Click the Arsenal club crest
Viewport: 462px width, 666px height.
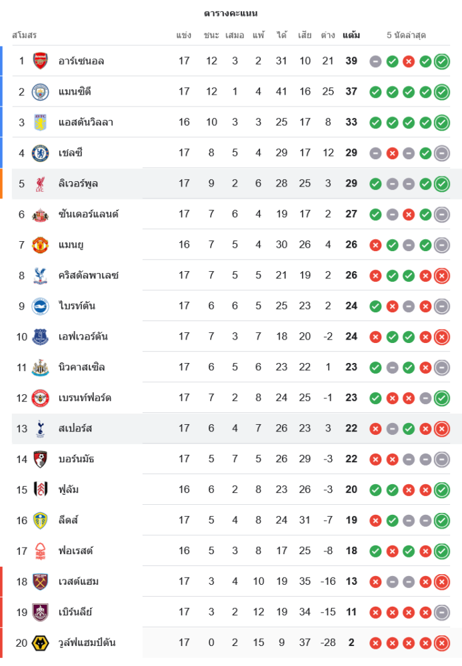[x=41, y=61]
